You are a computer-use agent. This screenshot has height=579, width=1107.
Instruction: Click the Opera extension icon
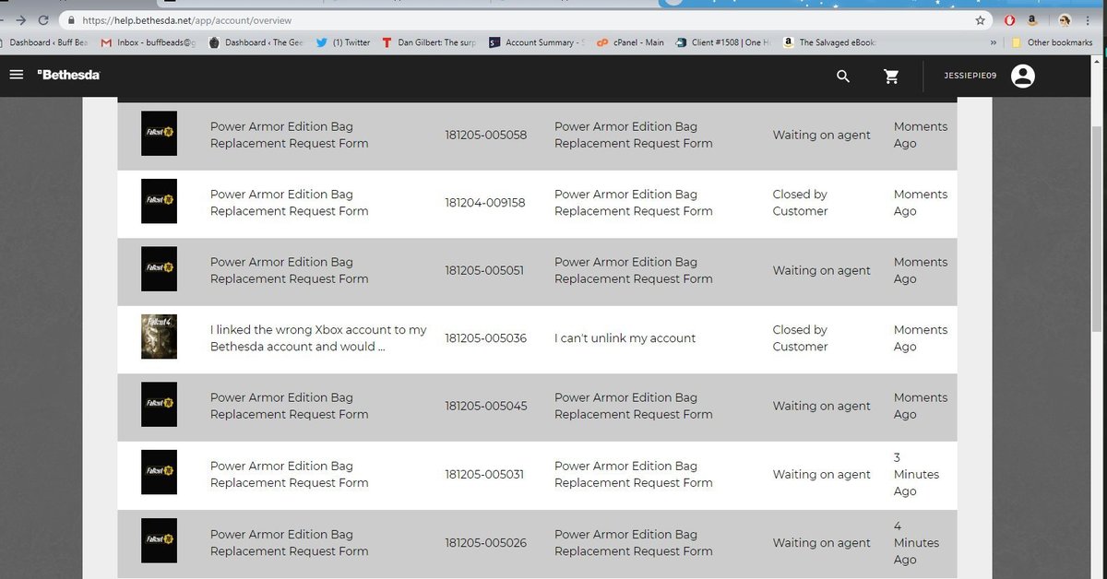click(x=1010, y=19)
